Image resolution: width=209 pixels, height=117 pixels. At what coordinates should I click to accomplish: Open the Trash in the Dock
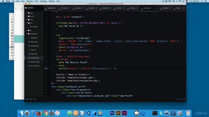click(188, 113)
